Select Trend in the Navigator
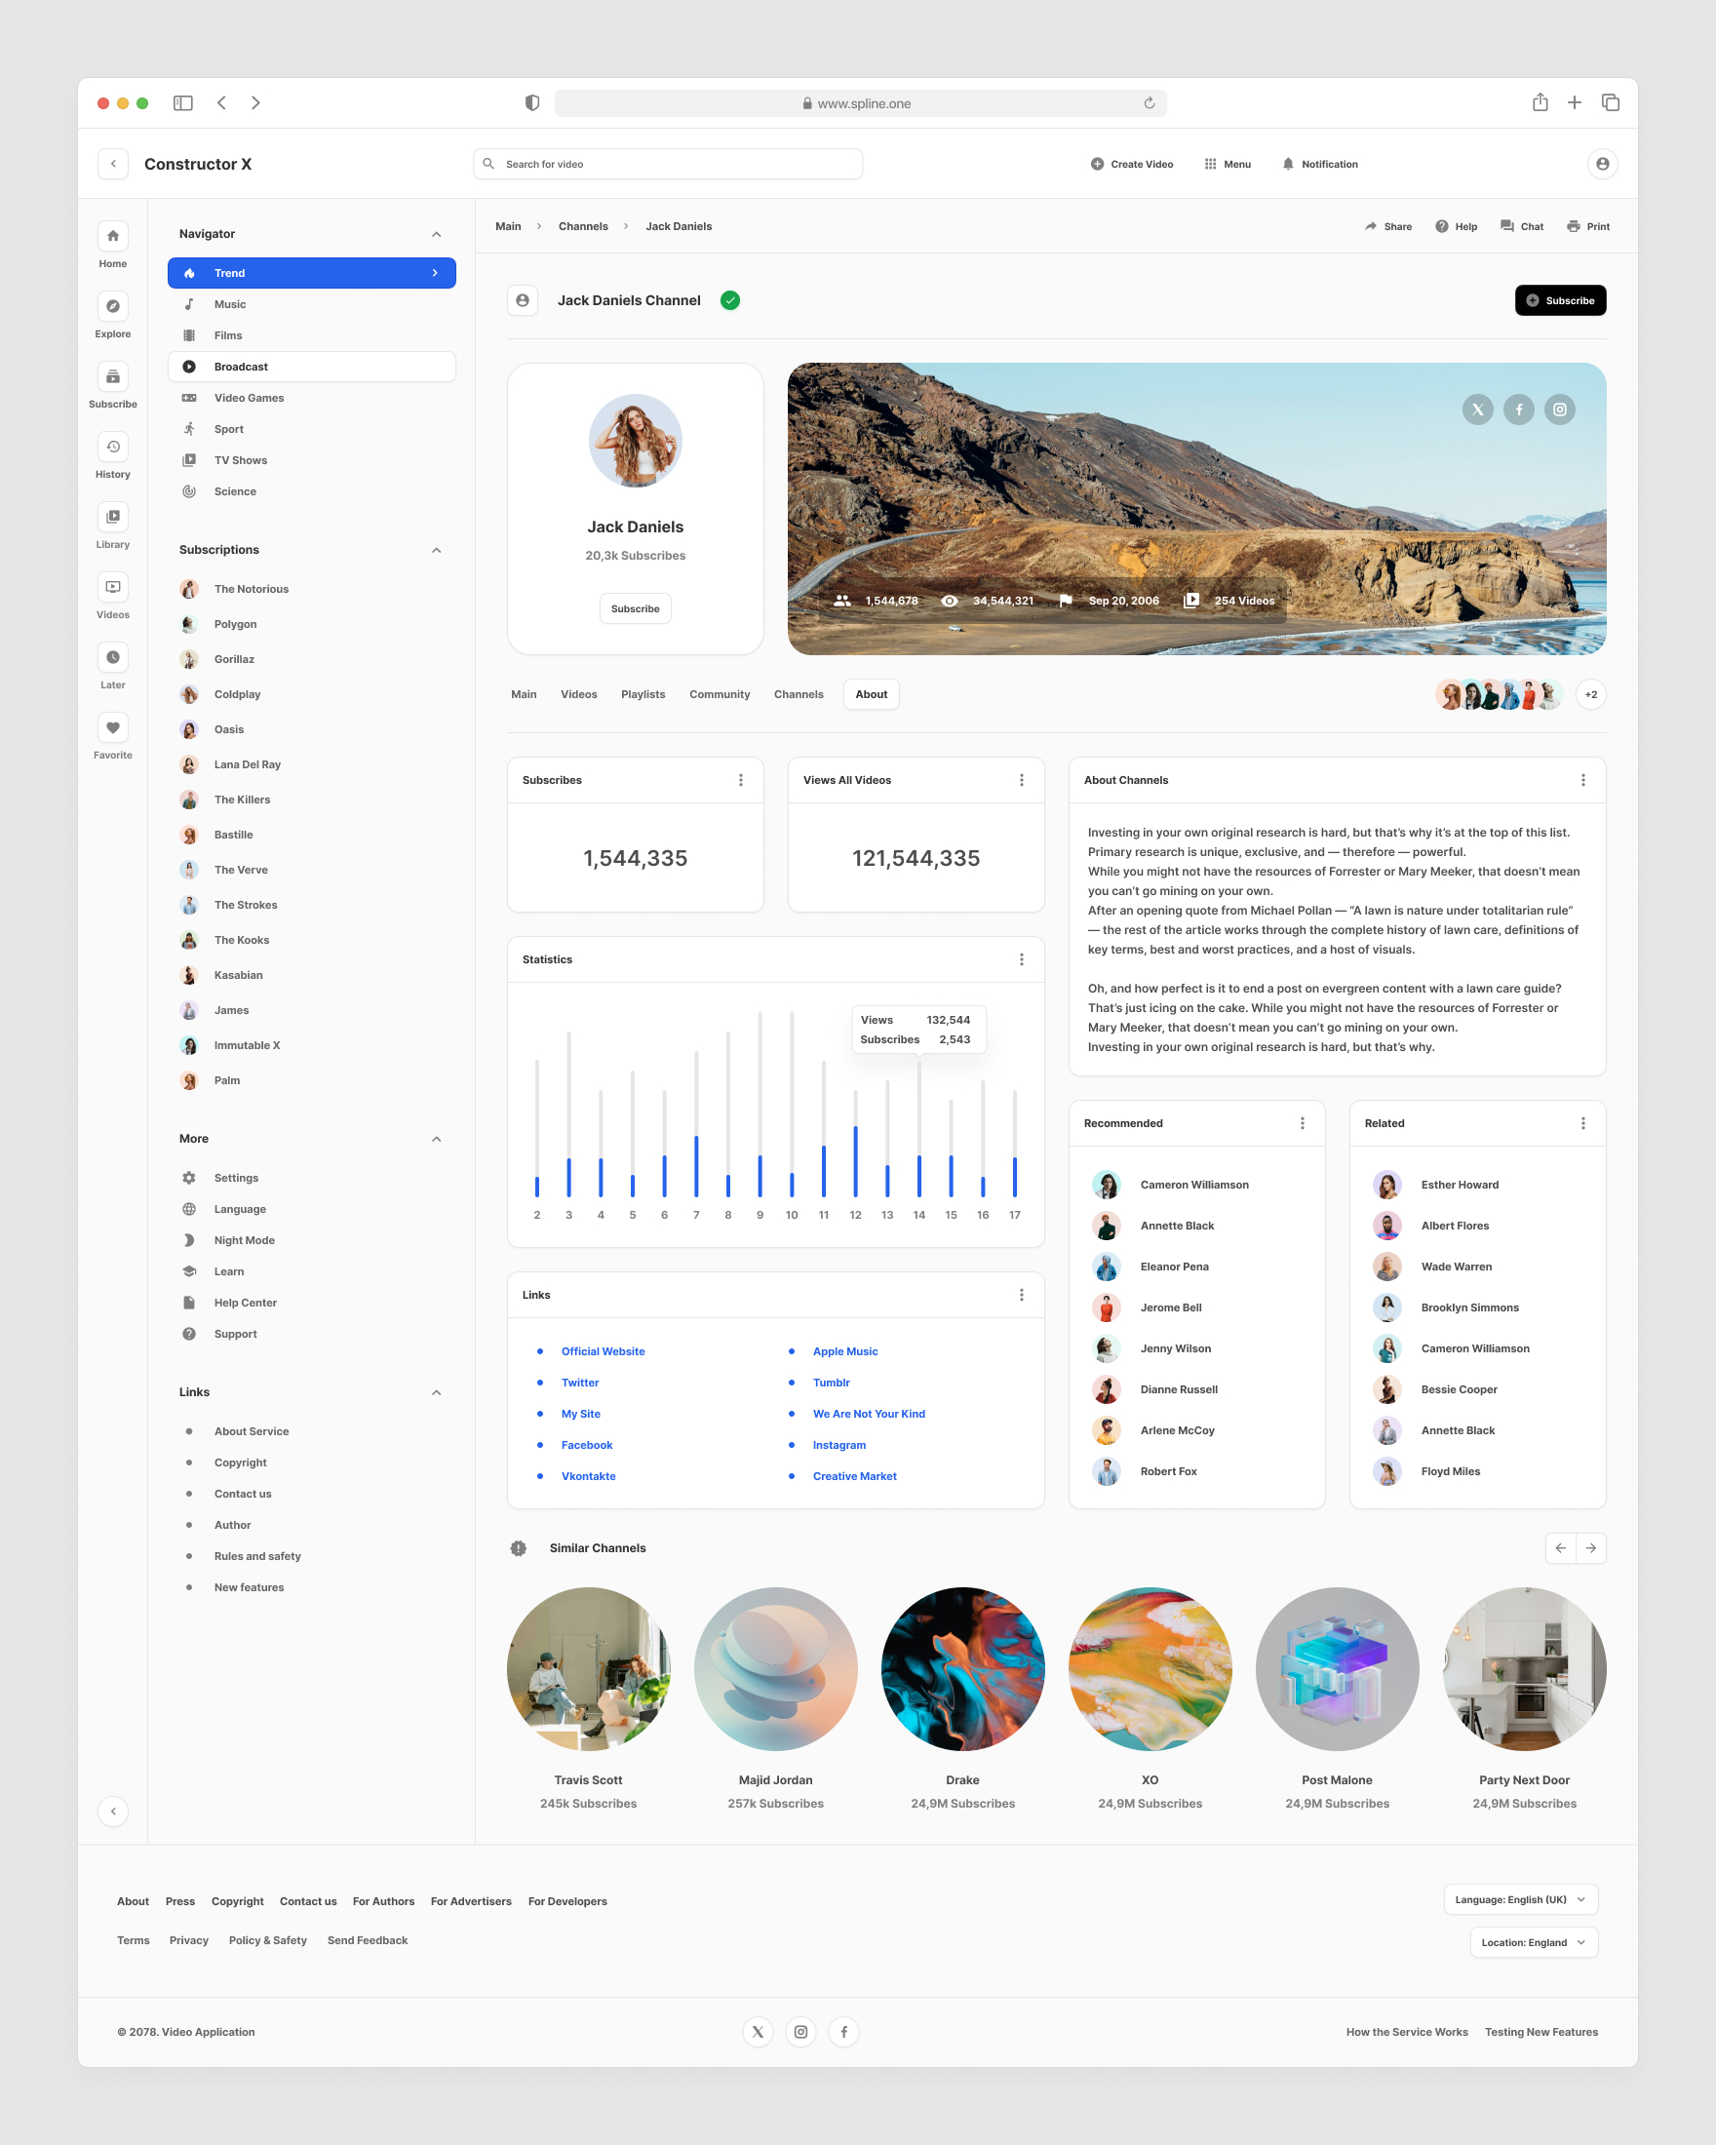 pyautogui.click(x=311, y=273)
